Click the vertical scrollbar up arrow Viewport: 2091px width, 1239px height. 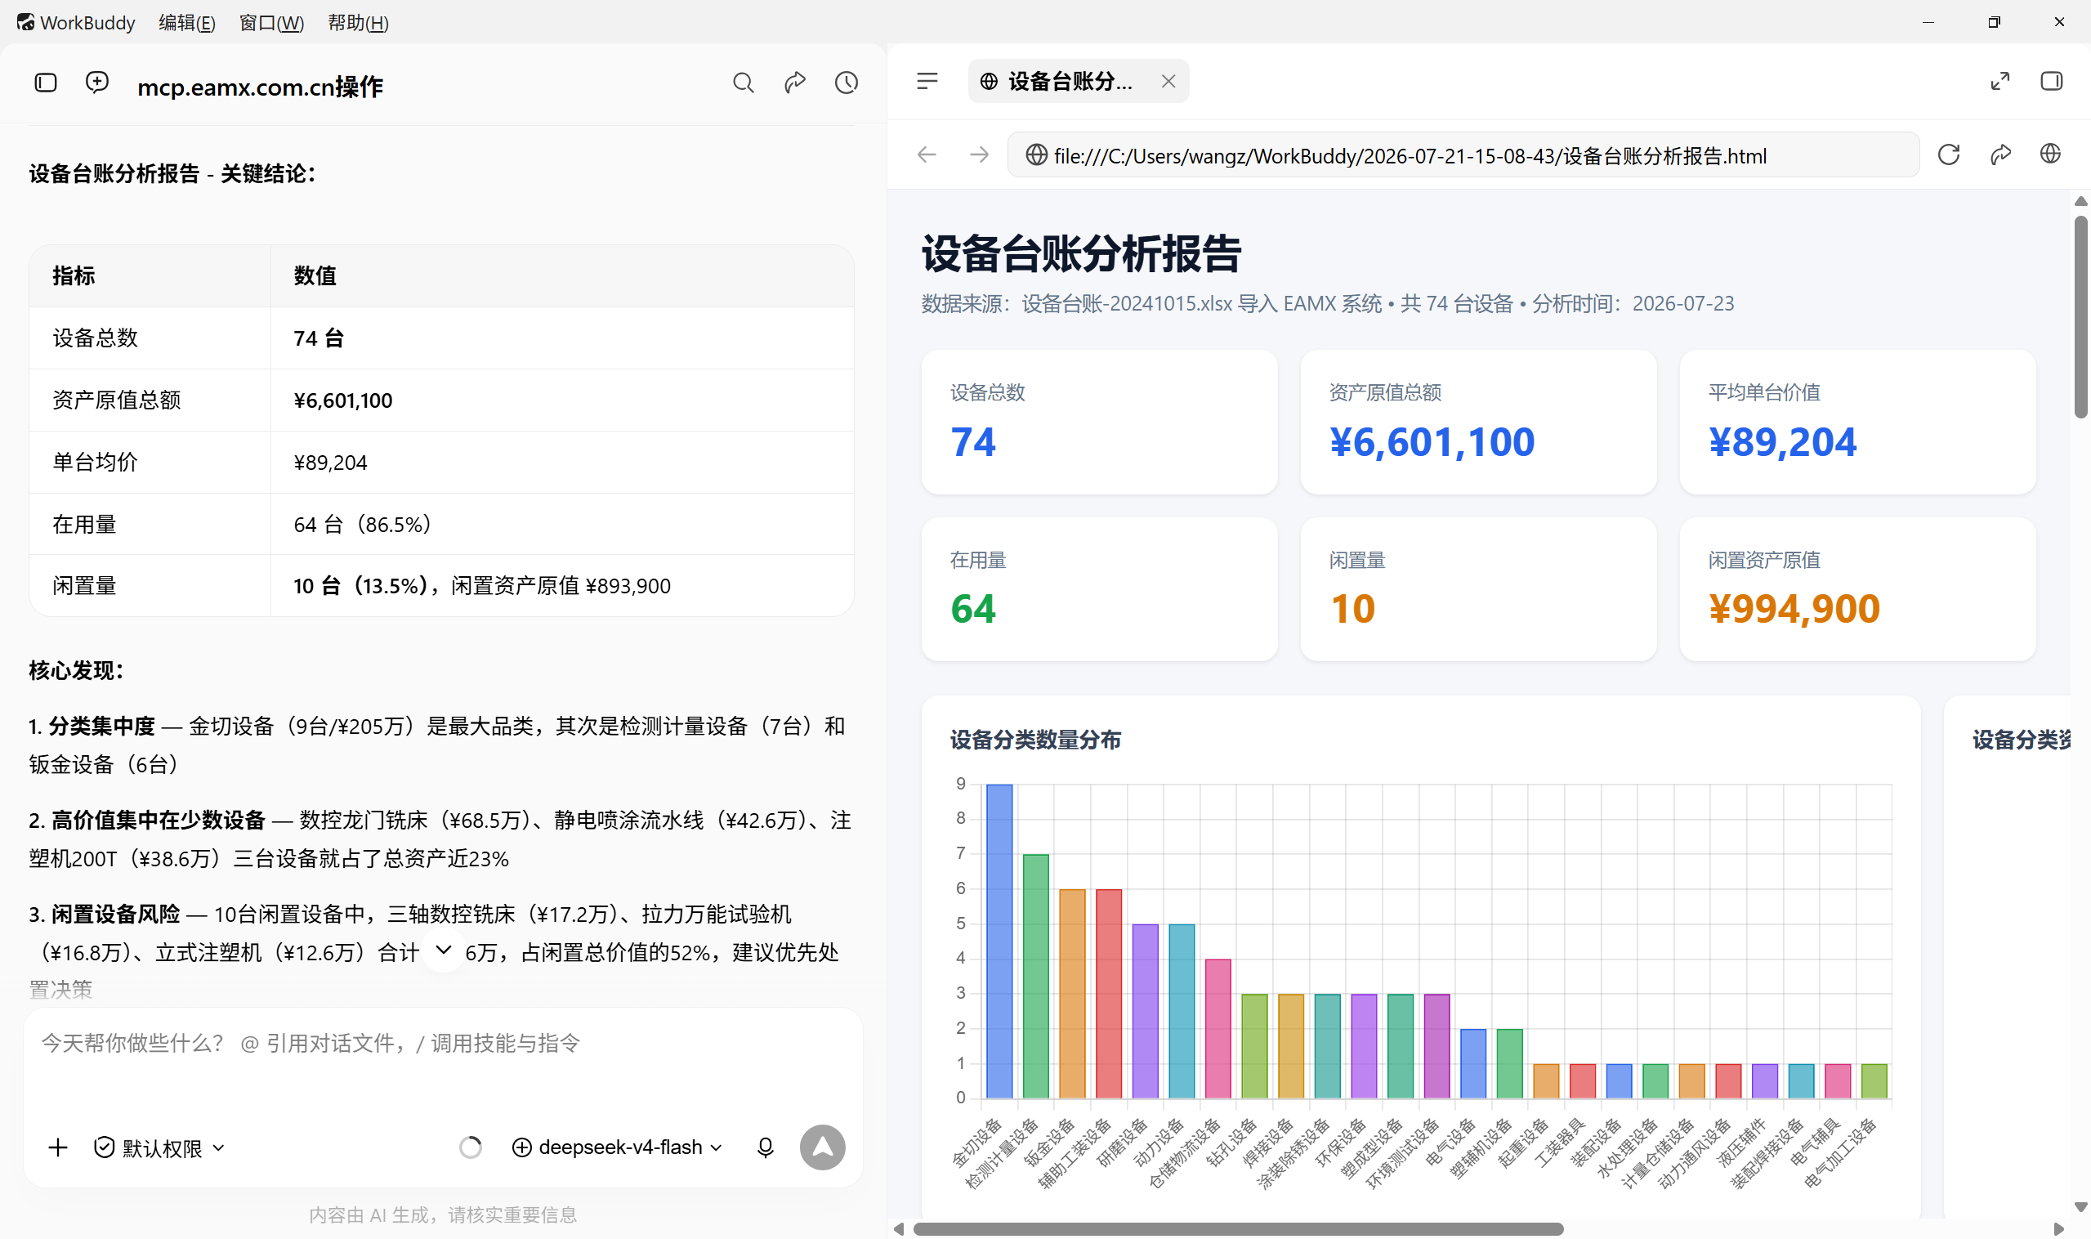[x=2080, y=201]
